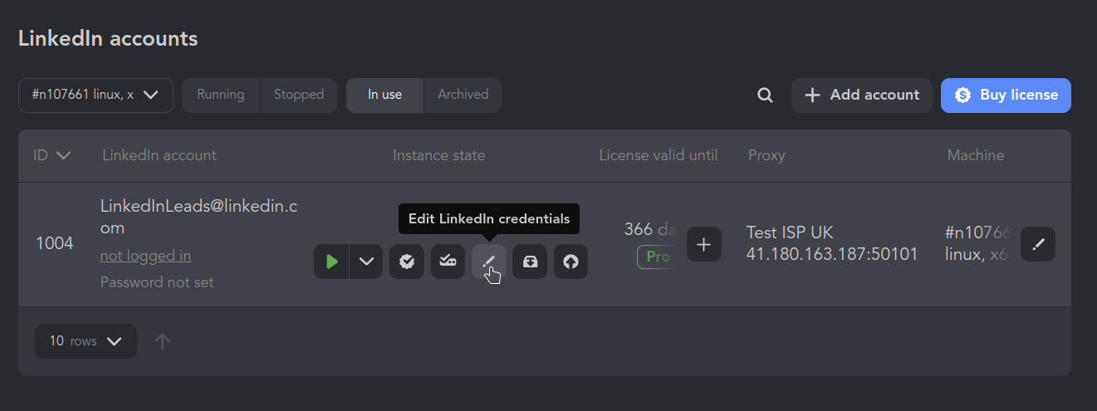1097x411 pixels.
Task: Sort by the ID column header
Action: [x=51, y=155]
